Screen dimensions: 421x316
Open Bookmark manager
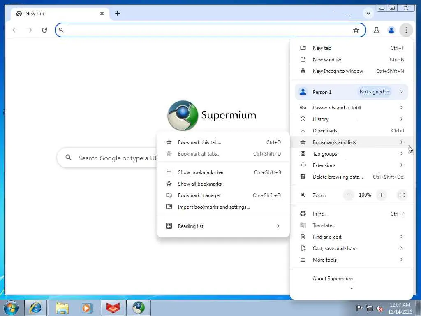[x=223, y=195]
